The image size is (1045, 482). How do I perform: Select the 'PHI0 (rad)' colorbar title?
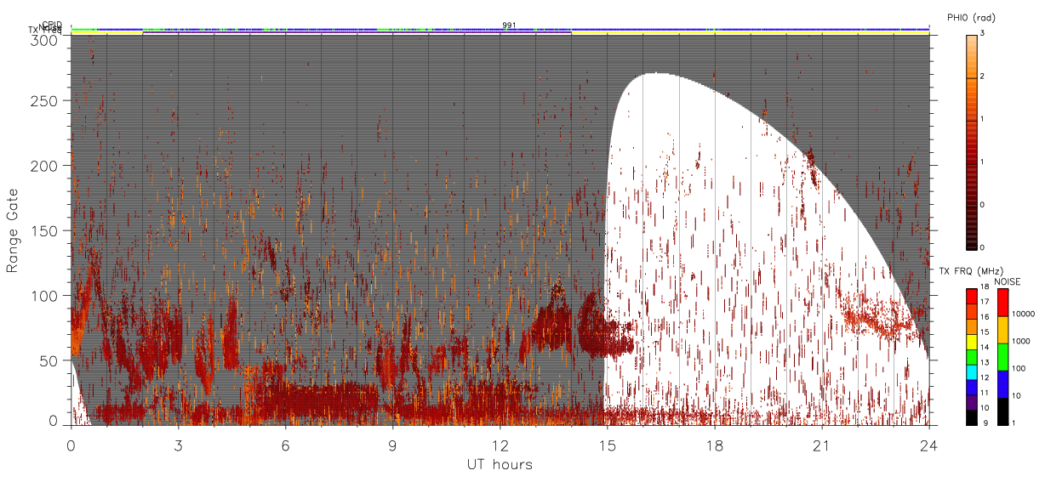971,17
